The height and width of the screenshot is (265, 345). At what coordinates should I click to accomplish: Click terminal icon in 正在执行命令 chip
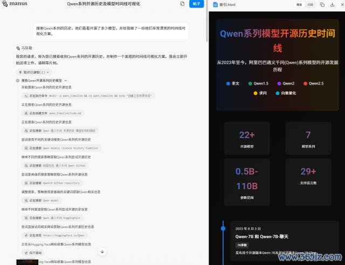[26, 96]
